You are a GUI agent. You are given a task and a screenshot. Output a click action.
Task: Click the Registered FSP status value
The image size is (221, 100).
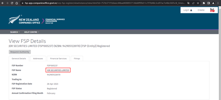click(52, 89)
